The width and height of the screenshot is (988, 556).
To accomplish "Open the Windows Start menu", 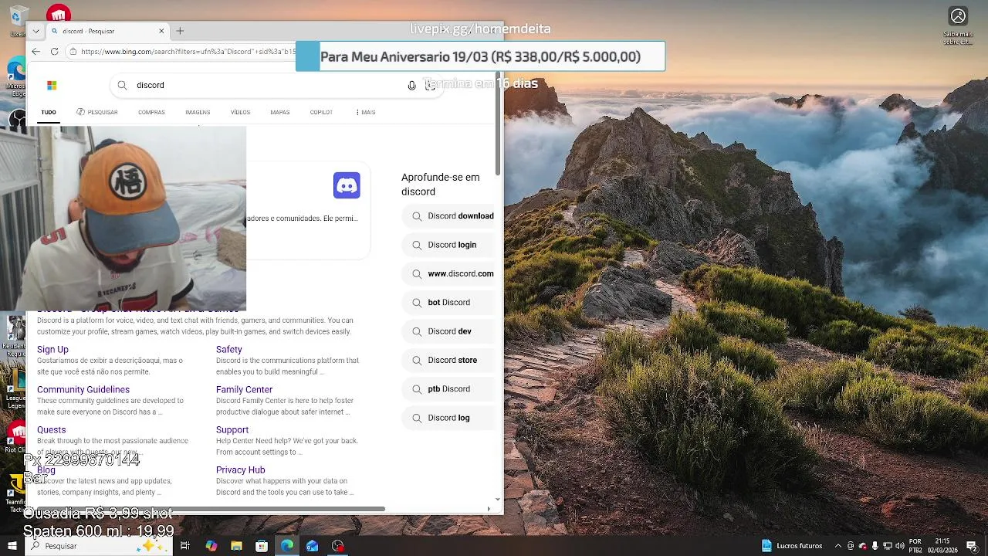I will coord(12,546).
